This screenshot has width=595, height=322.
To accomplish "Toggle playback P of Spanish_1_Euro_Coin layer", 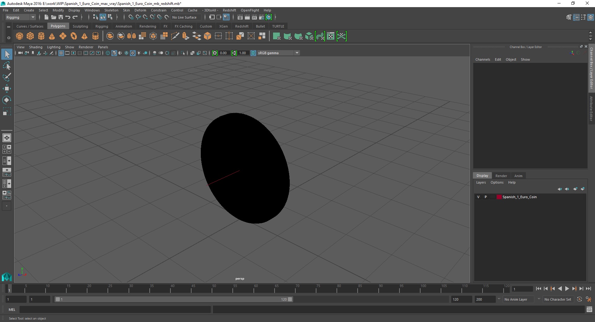I will coord(486,197).
